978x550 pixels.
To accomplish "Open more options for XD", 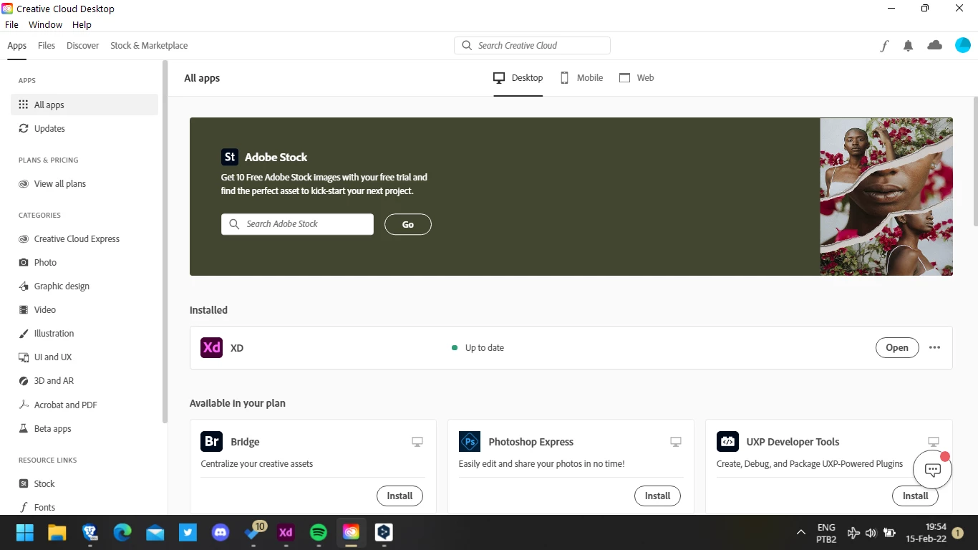I will click(934, 347).
